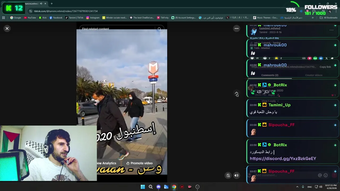Viewport: 340px width, 191px height.
Task: Open the Kick bookmark
Action: point(42,18)
